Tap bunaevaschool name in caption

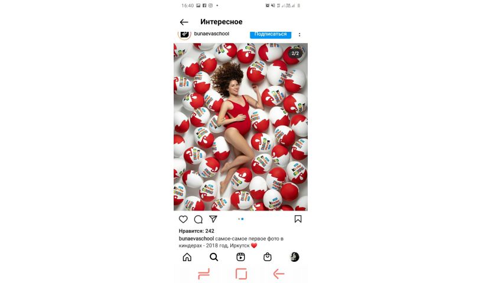(196, 239)
